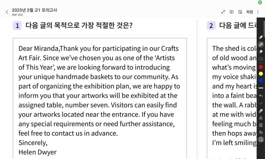Pick the yellow pen color

(x=261, y=74)
